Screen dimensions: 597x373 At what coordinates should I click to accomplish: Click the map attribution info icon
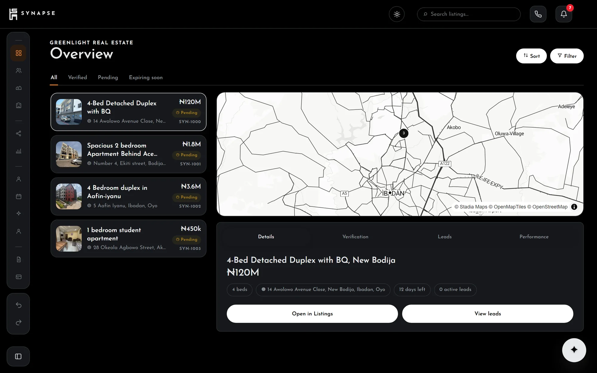pos(574,207)
